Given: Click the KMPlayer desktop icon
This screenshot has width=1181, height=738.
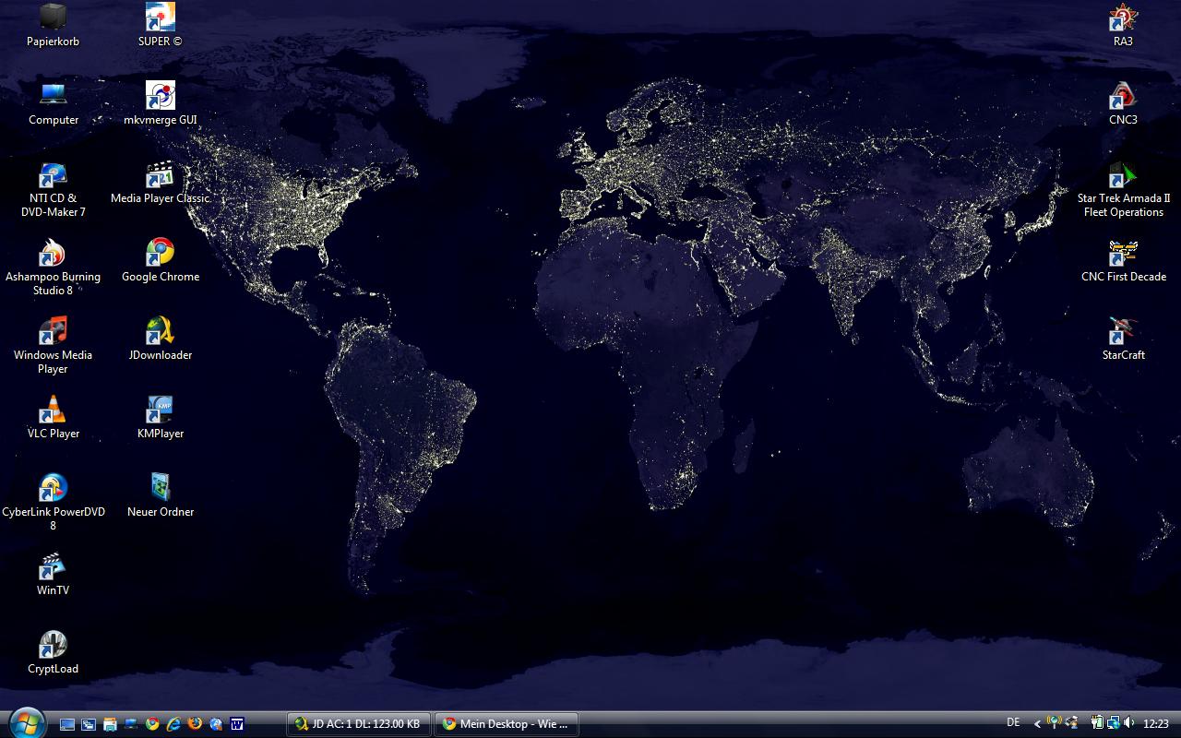Looking at the screenshot, I should pos(160,410).
